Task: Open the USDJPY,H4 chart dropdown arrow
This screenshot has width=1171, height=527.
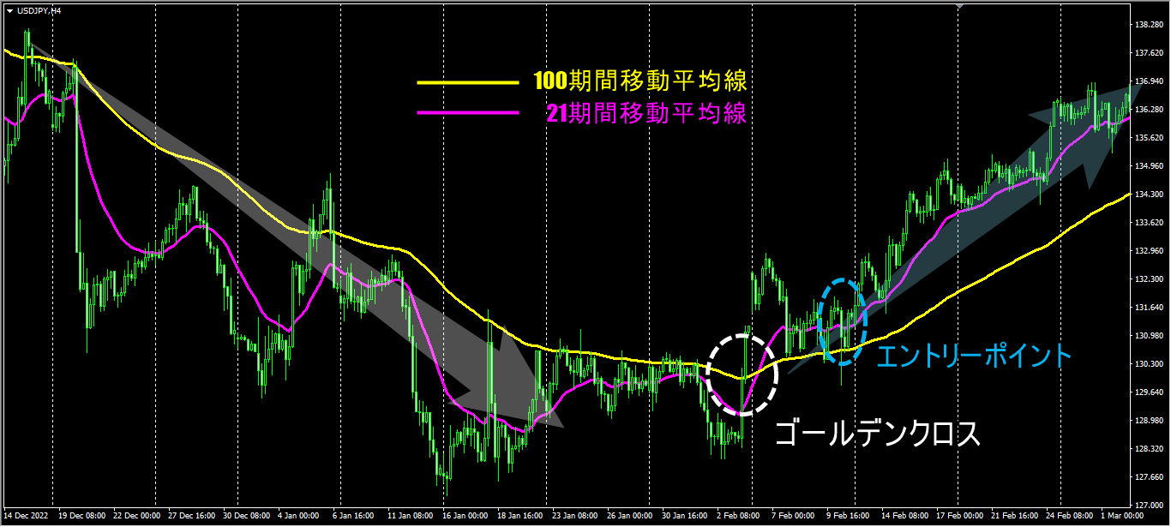Action: pyautogui.click(x=9, y=10)
